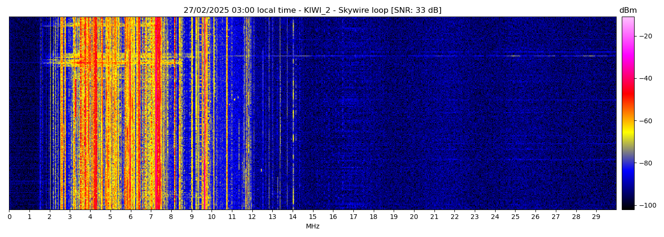The width and height of the screenshot is (664, 237).
Task: Click the "dBm" colorbar label
Action: tap(628, 10)
